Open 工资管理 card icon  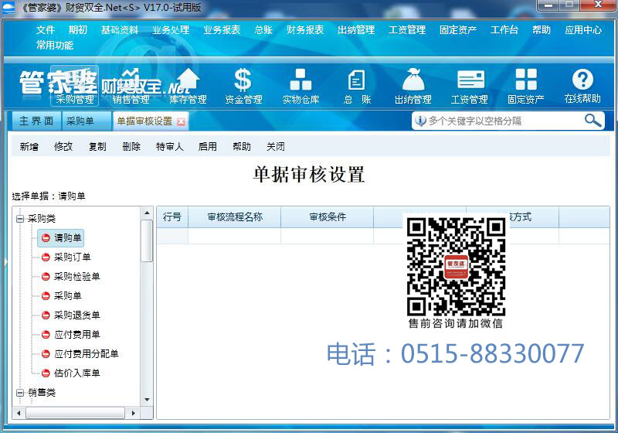point(470,87)
